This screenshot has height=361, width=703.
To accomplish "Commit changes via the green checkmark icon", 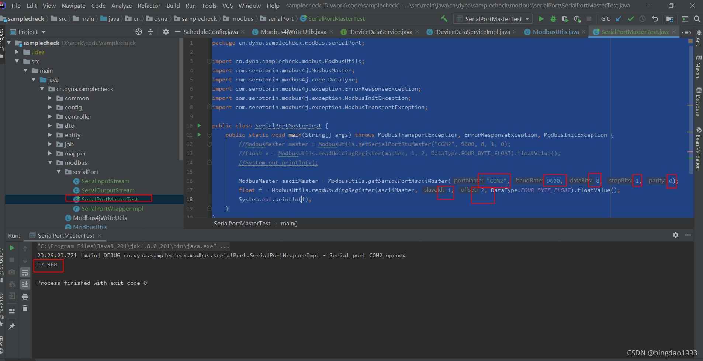I will click(x=631, y=19).
